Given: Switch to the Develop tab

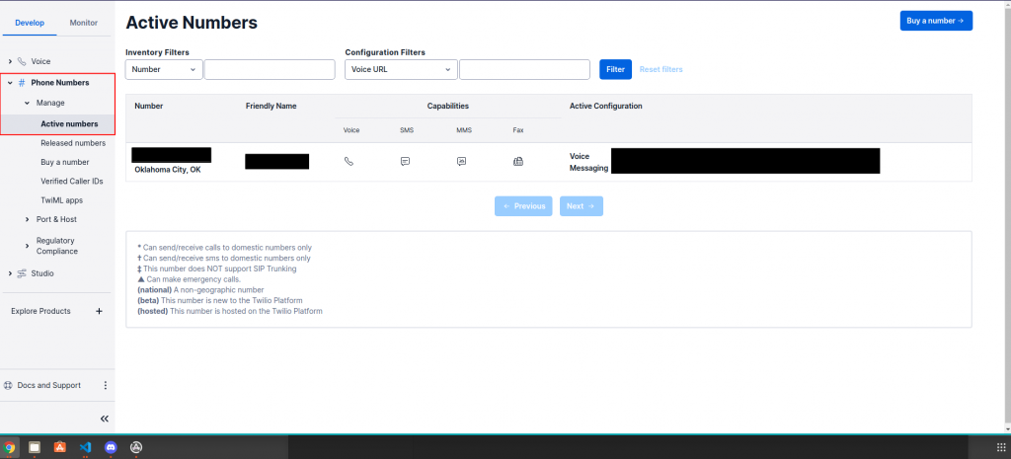Looking at the screenshot, I should tap(30, 23).
